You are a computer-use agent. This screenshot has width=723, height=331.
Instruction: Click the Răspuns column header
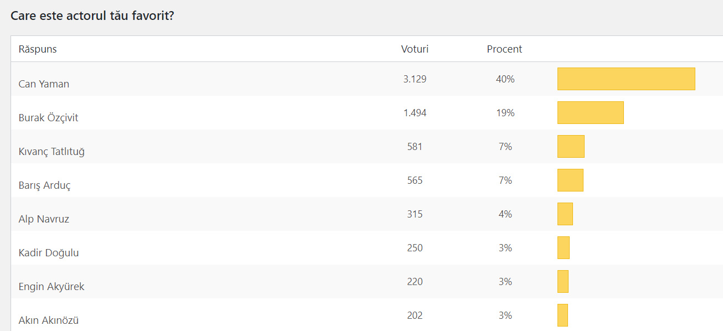click(x=38, y=49)
